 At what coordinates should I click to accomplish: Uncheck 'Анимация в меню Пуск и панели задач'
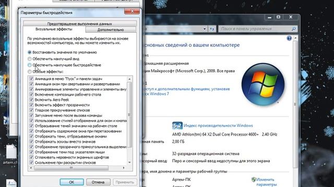[31, 78]
